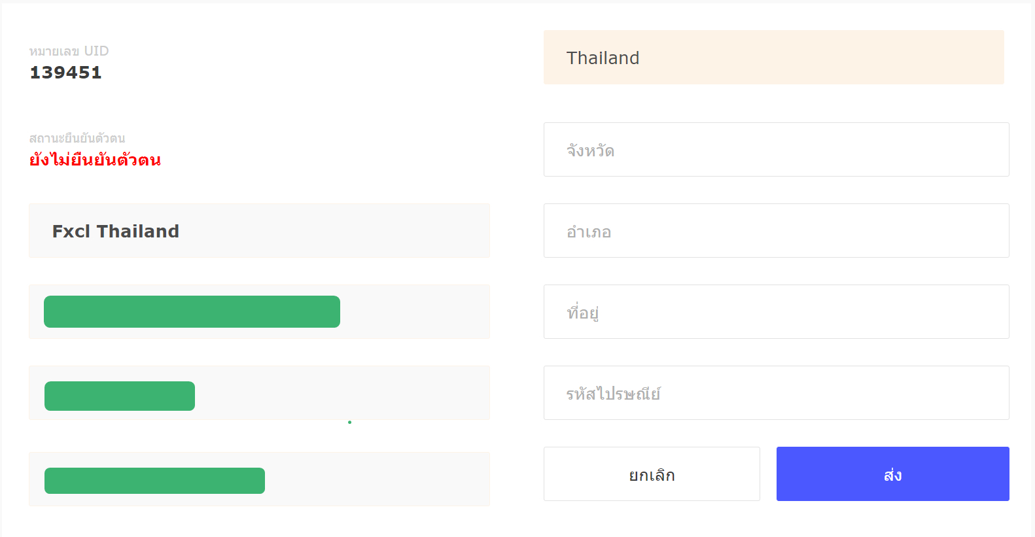This screenshot has width=1035, height=537.
Task: Click the จังหวัด province input field
Action: pyautogui.click(x=776, y=150)
